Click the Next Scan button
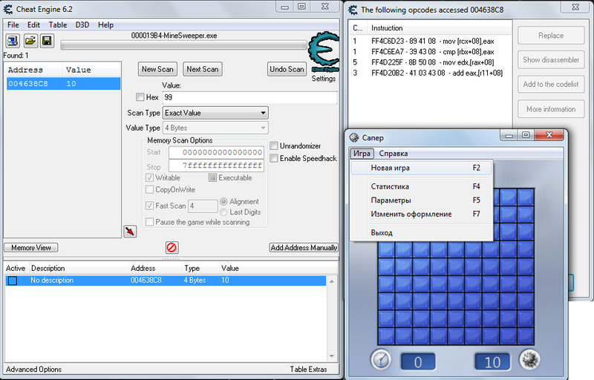Screen dimensions: 594x380 coord(202,69)
